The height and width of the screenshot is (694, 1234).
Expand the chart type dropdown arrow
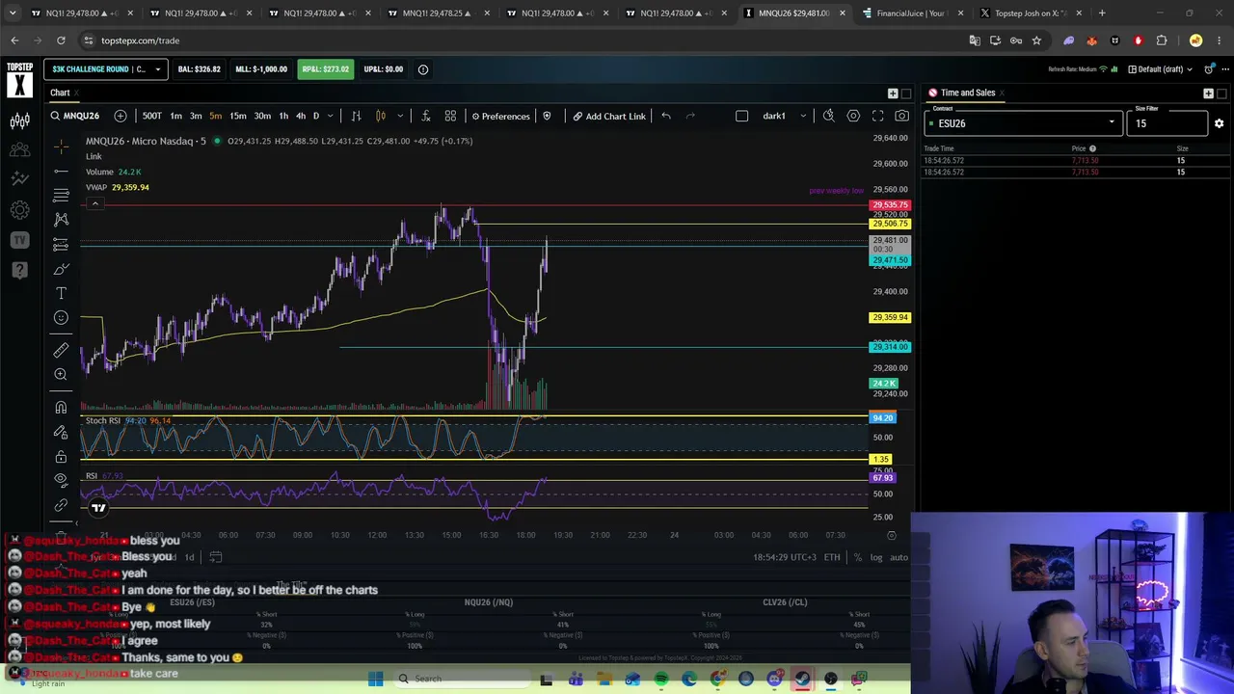[x=400, y=116]
